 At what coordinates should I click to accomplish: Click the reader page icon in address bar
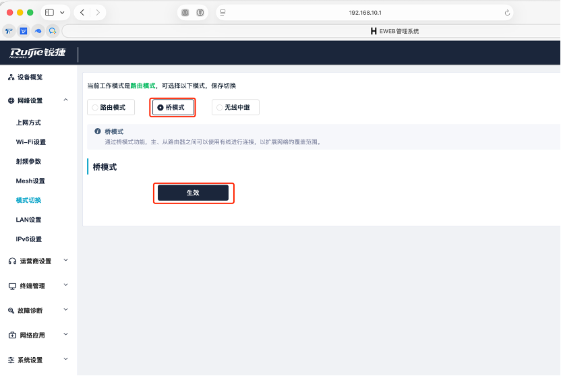tap(223, 13)
